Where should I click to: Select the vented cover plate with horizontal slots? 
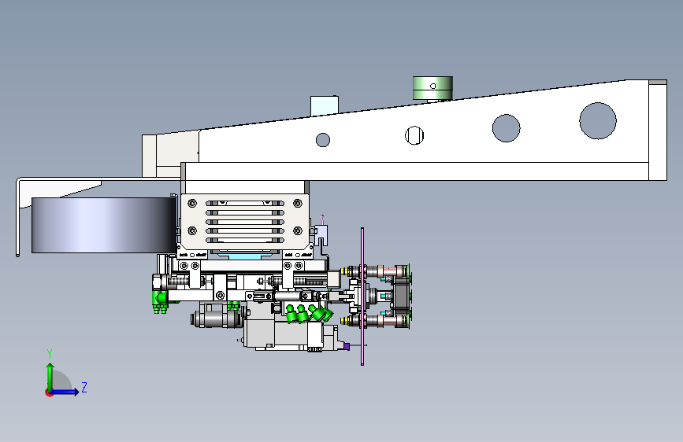[x=244, y=222]
